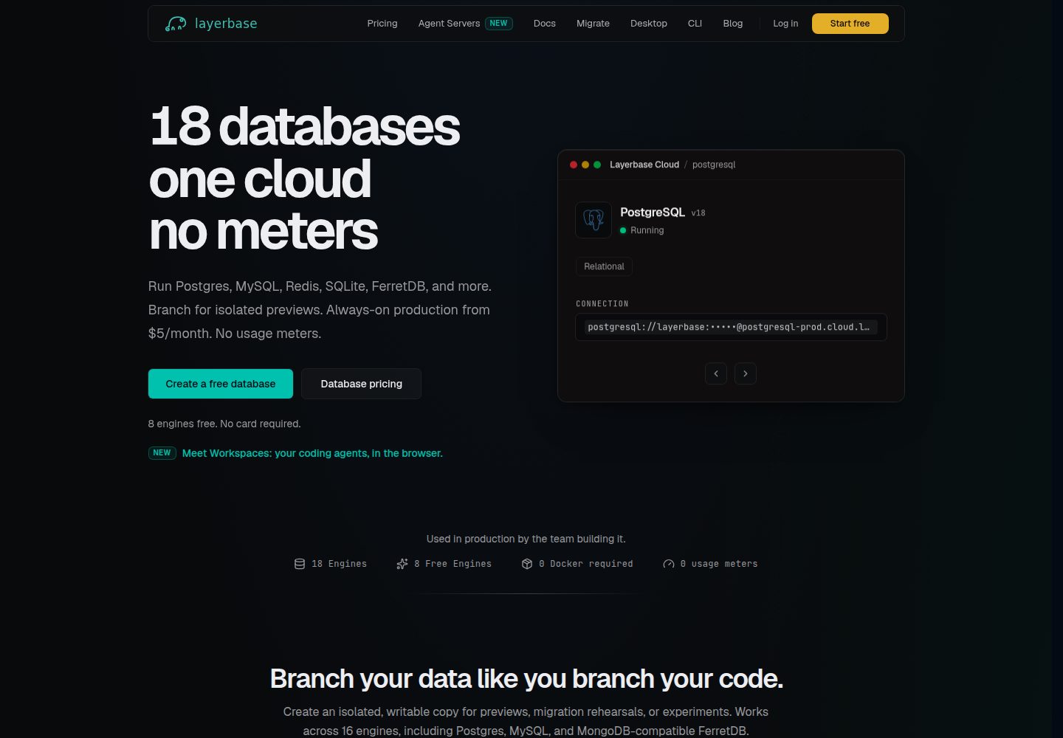Click the layerbase cloud logo icon
The width and height of the screenshot is (1063, 738).
pyautogui.click(x=176, y=24)
